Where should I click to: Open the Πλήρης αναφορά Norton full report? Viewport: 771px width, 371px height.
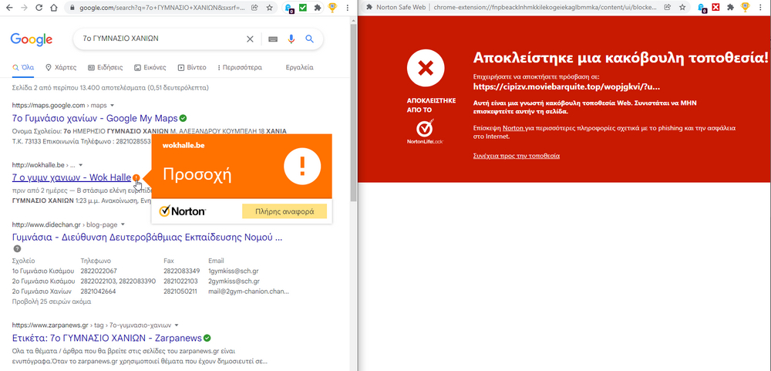point(284,211)
